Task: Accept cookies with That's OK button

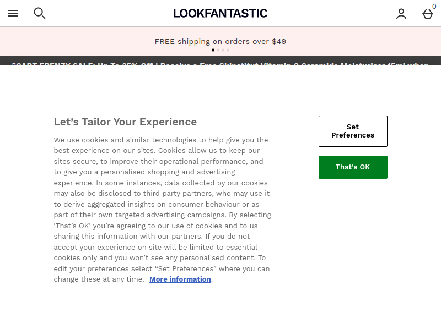Action: (x=353, y=167)
